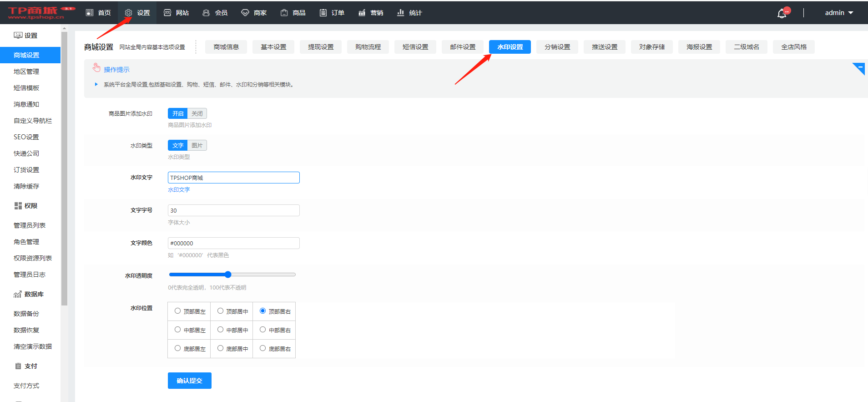
Task: Switch watermark type to 图片
Action: pos(197,145)
